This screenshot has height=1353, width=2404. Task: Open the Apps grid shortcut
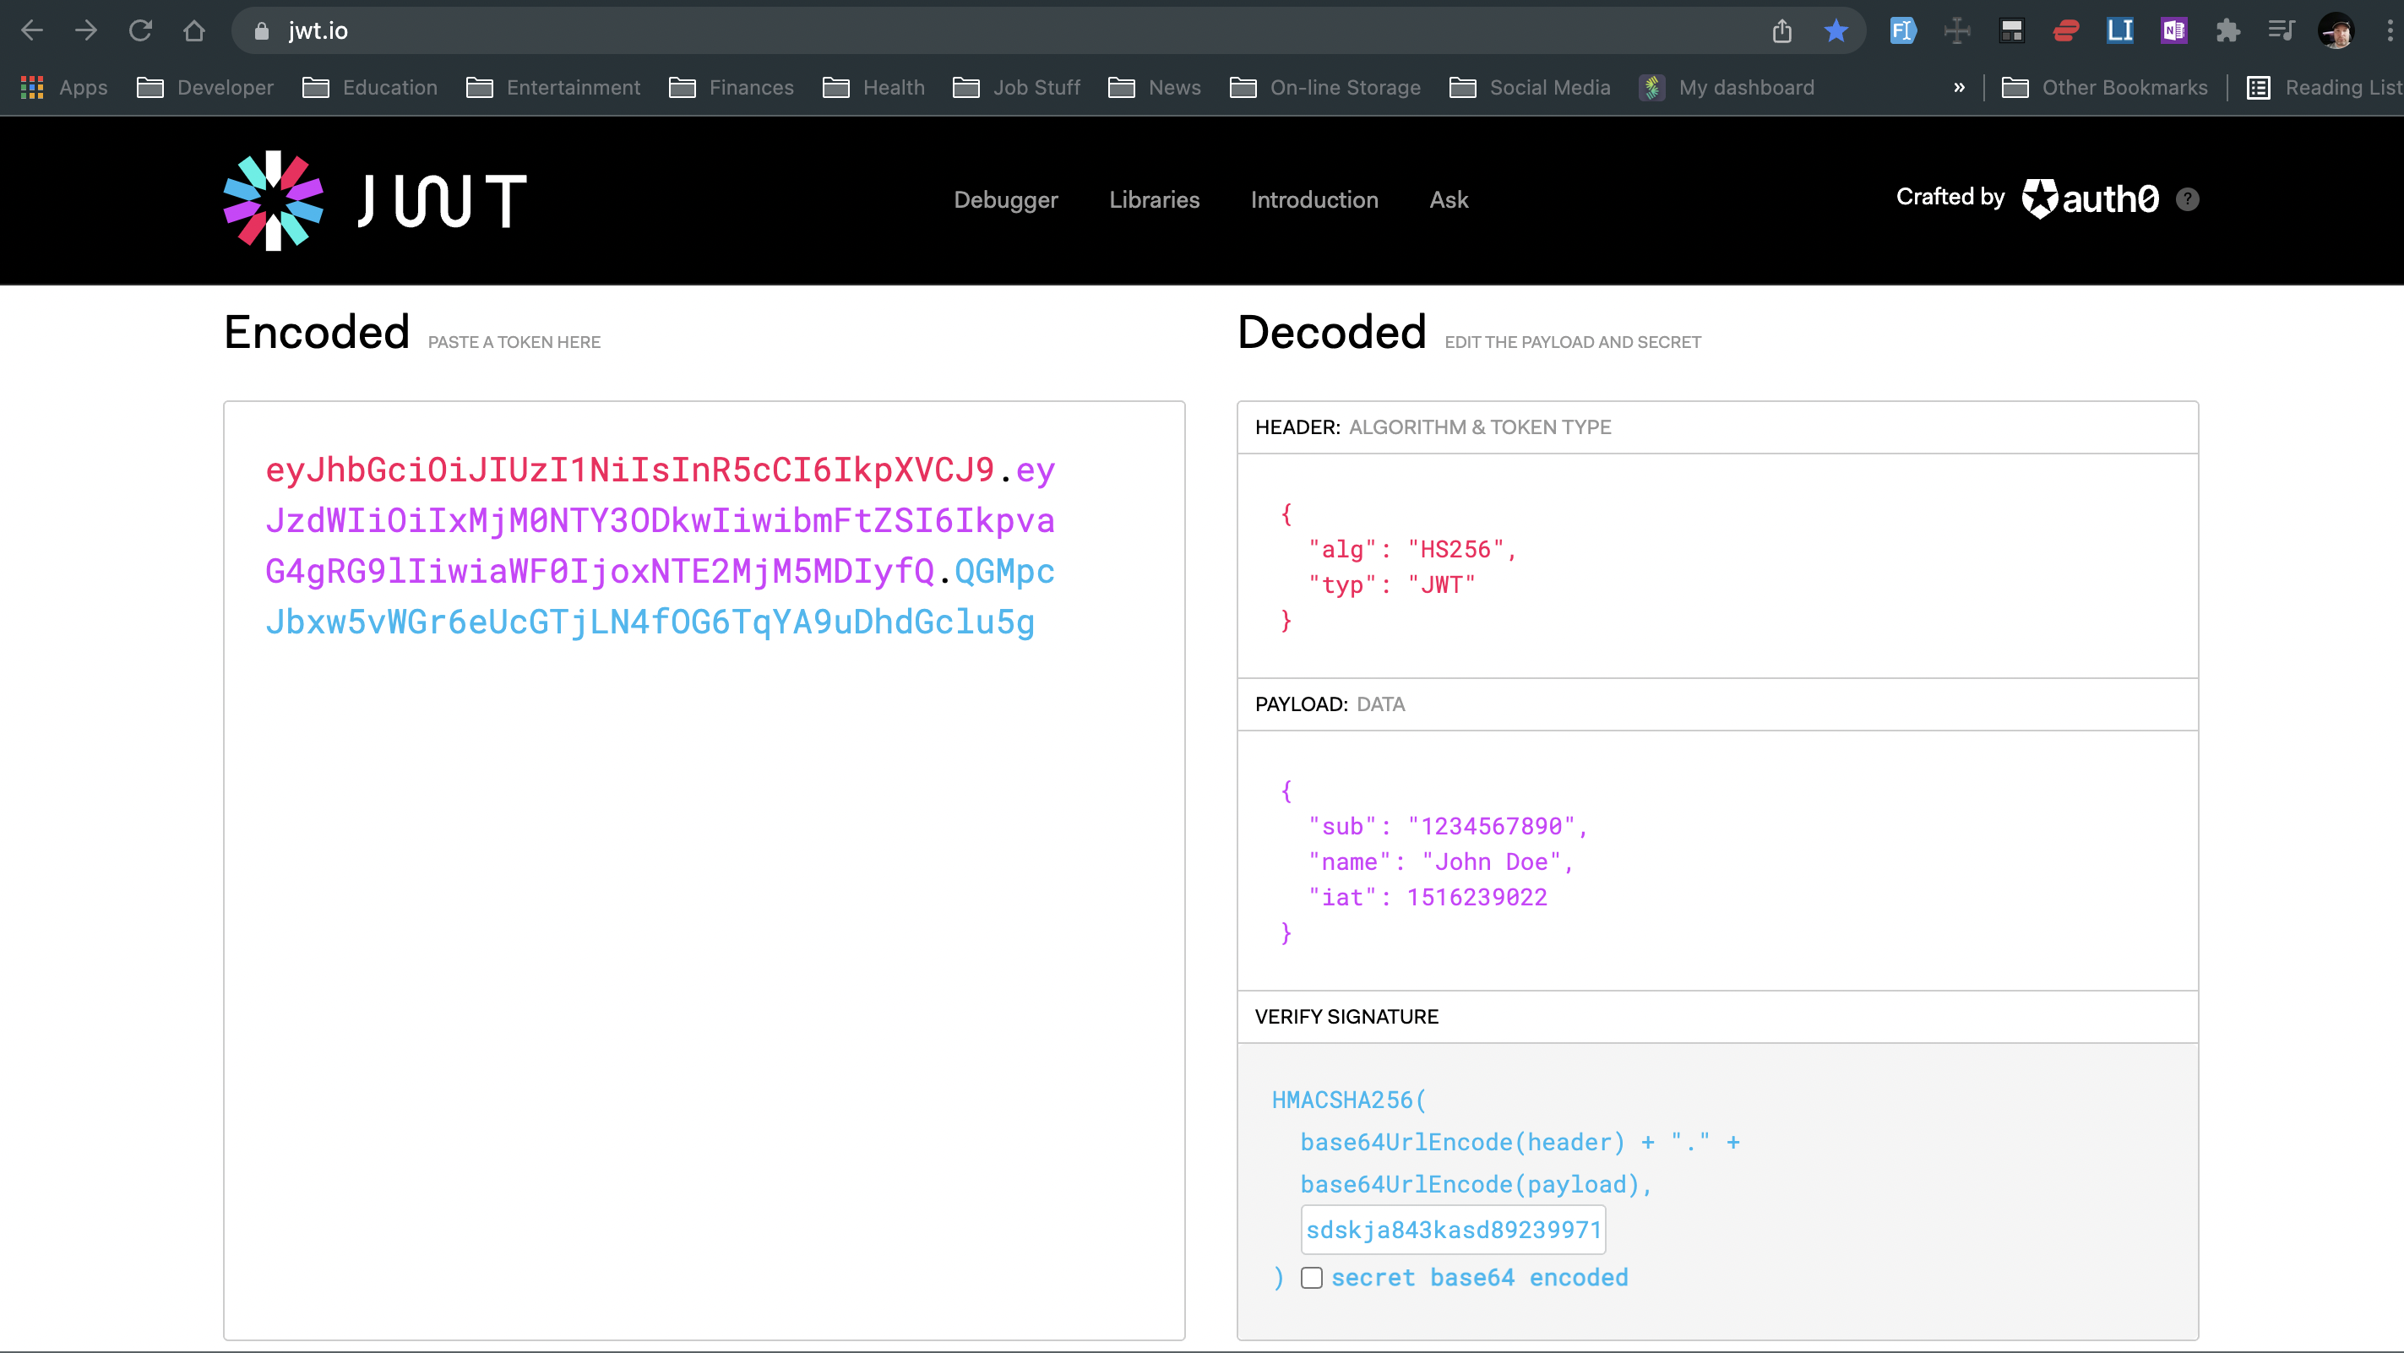coord(32,87)
